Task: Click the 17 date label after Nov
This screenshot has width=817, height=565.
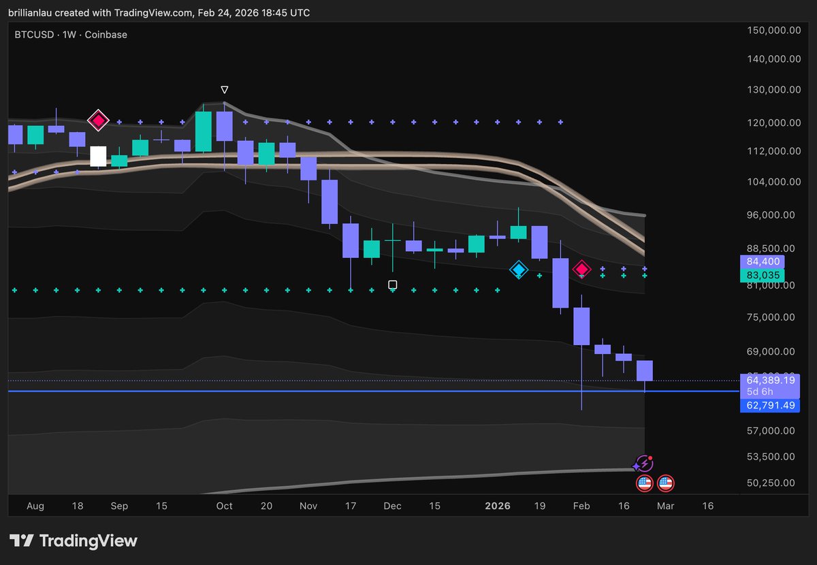Action: [351, 506]
